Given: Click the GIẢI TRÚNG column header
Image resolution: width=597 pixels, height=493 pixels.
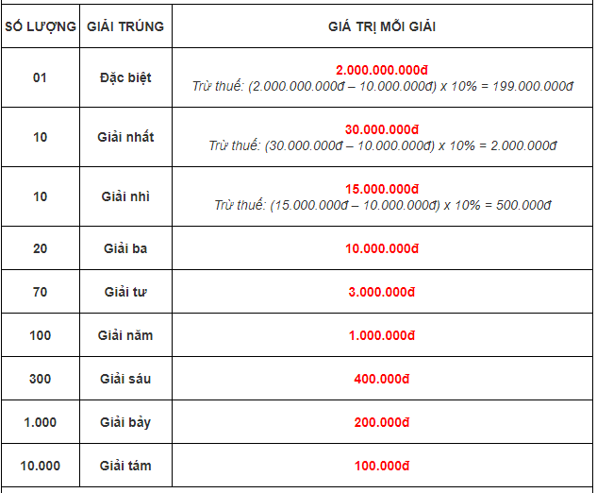Looking at the screenshot, I should click(125, 26).
